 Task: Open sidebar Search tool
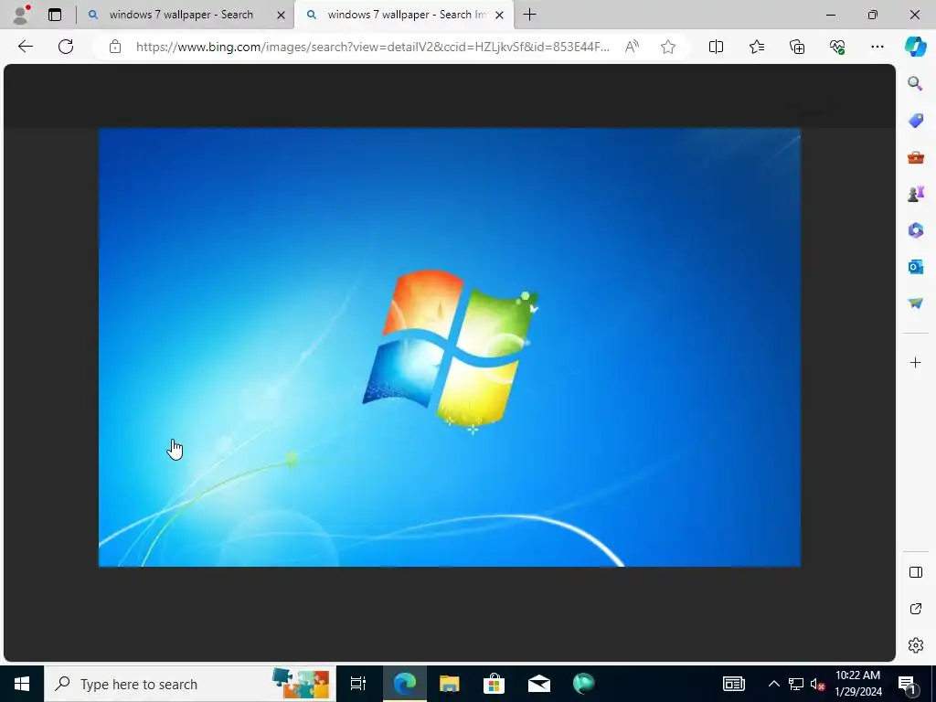coord(915,83)
